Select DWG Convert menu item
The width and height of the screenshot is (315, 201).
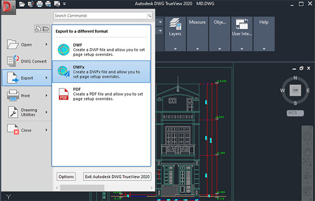[27, 61]
